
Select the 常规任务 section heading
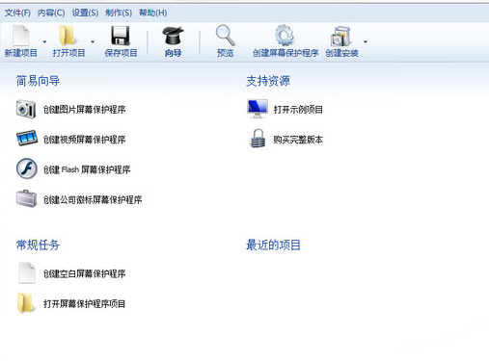coord(38,245)
